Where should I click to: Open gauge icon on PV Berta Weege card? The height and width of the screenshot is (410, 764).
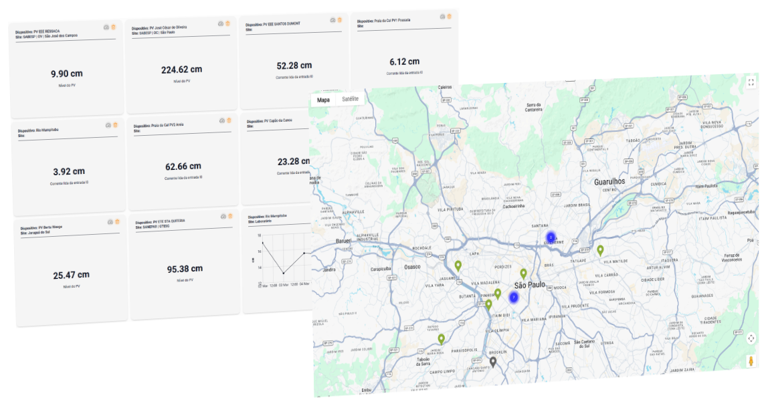click(x=110, y=222)
